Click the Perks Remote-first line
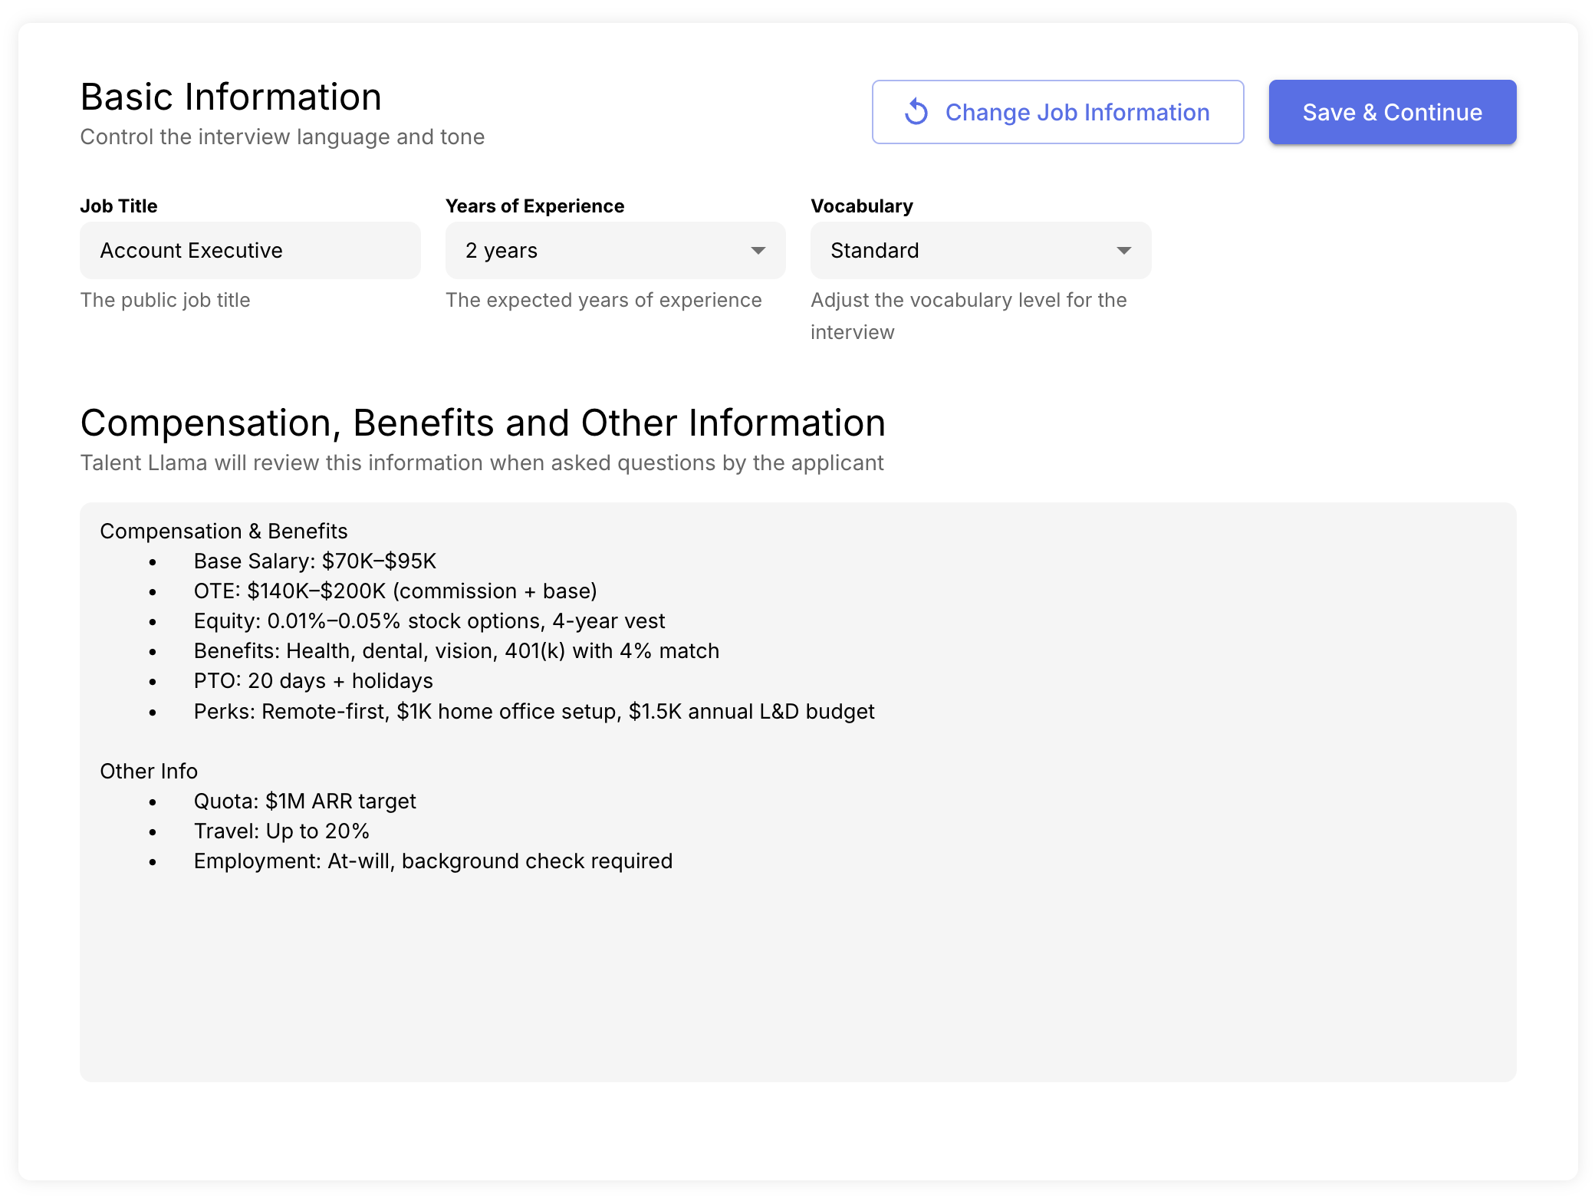This screenshot has width=1595, height=1198. pos(534,712)
